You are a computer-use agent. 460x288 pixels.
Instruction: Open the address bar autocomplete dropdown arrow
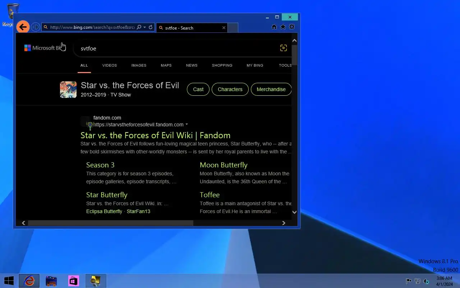144,27
